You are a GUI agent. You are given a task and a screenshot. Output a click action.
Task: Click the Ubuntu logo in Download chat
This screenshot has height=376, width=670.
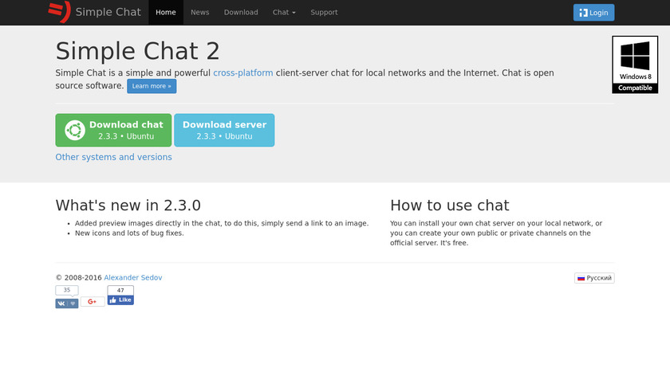(x=75, y=130)
